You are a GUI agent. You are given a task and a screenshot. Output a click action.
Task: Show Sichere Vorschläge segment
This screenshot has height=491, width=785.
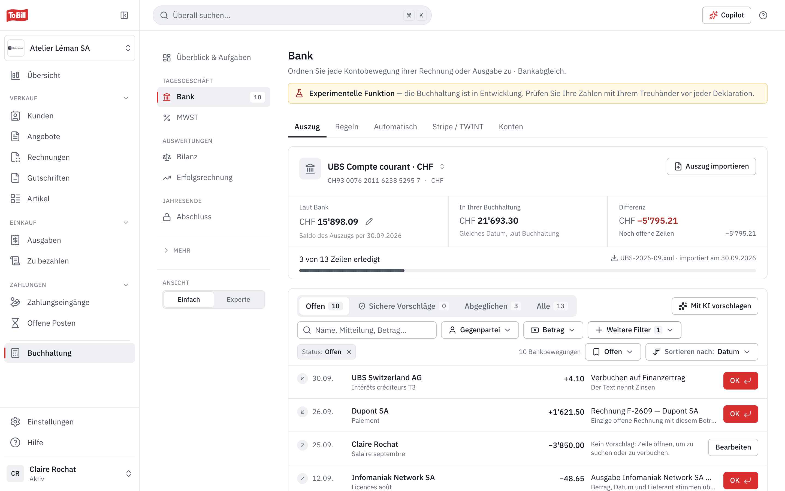coord(403,306)
